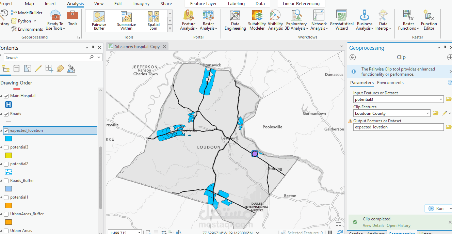Uncheck the Main Hospital layer
Screen dimensions: 452x234
(x=6, y=96)
